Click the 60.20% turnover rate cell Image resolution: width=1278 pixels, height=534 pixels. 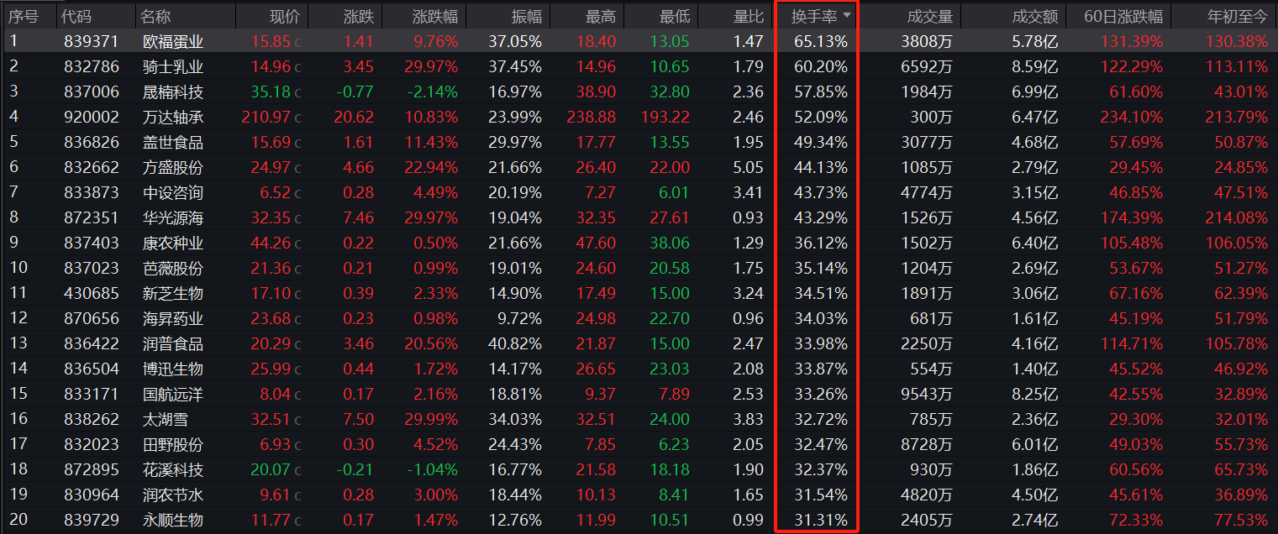pyautogui.click(x=819, y=66)
